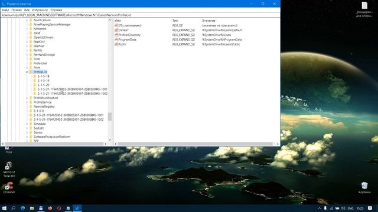This screenshot has height=212, width=378.
Task: Select the S-1-0-0 key
Action: pyautogui.click(x=38, y=111)
